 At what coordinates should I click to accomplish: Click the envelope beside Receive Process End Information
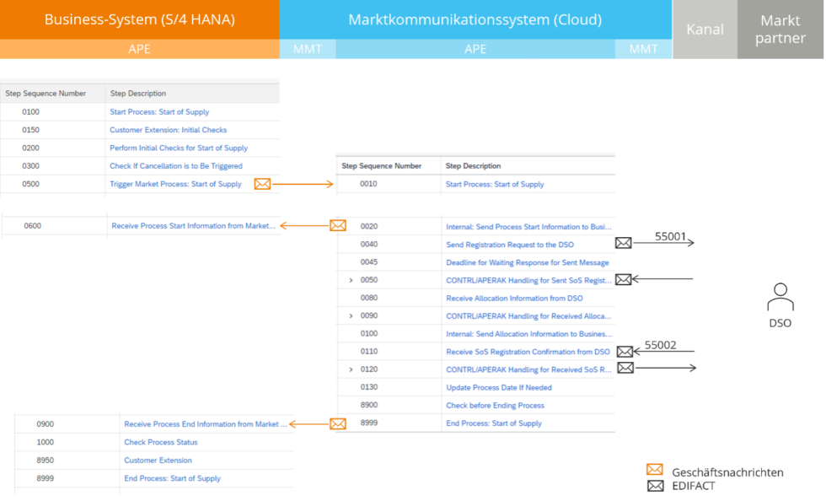pos(338,423)
